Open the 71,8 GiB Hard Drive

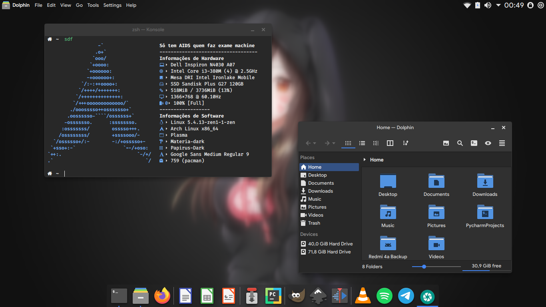(329, 252)
